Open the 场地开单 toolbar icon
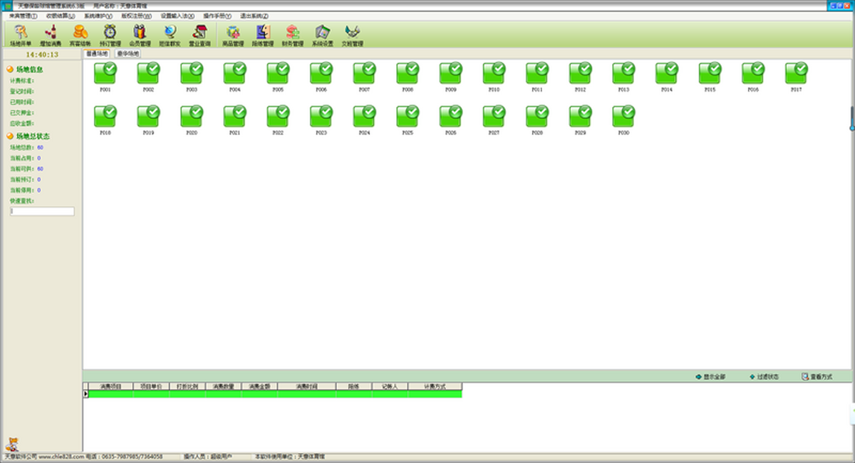This screenshot has height=463, width=855. (x=21, y=35)
